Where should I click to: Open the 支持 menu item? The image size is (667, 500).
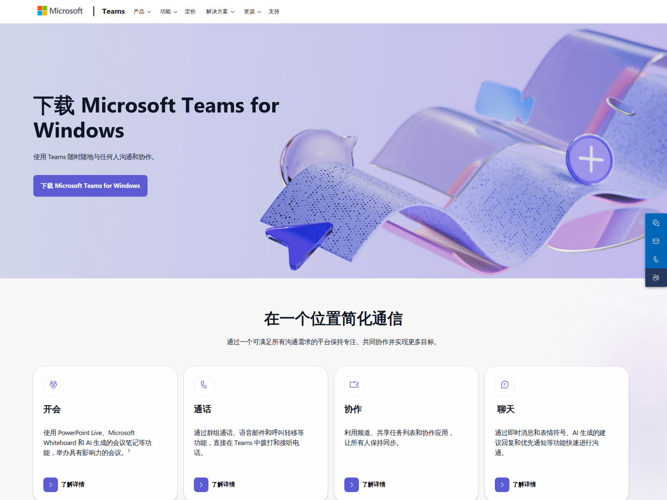(x=274, y=12)
